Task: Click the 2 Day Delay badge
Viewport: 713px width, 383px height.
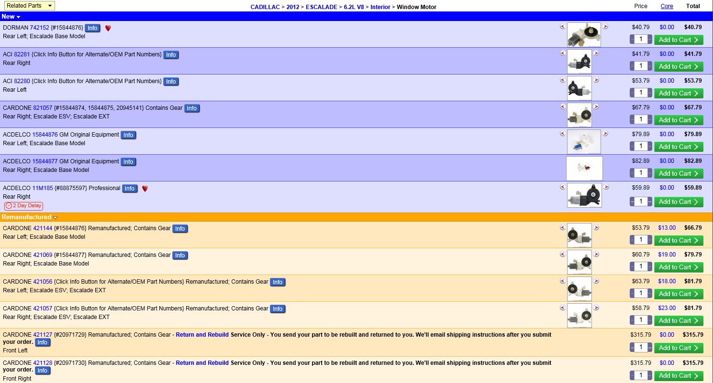Action: click(23, 206)
